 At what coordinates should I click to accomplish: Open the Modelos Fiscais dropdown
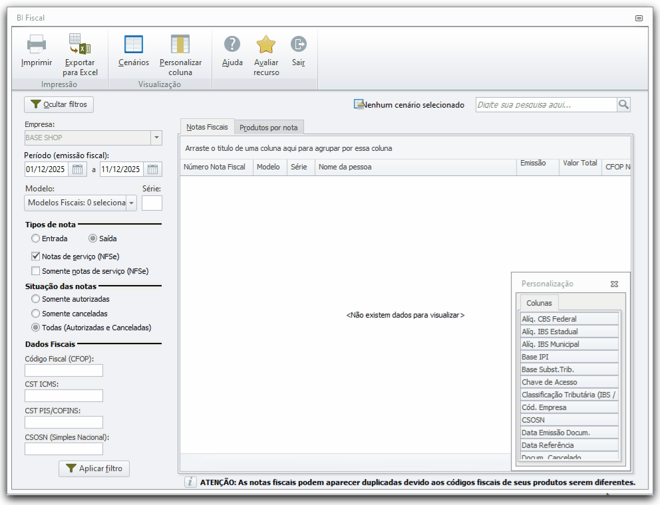coord(131,203)
